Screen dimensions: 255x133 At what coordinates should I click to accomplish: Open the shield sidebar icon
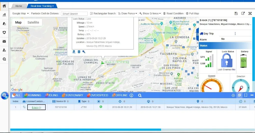tap(4, 32)
